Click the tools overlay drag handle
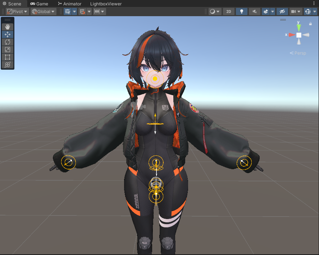The height and width of the screenshot is (255, 319). click(8, 20)
